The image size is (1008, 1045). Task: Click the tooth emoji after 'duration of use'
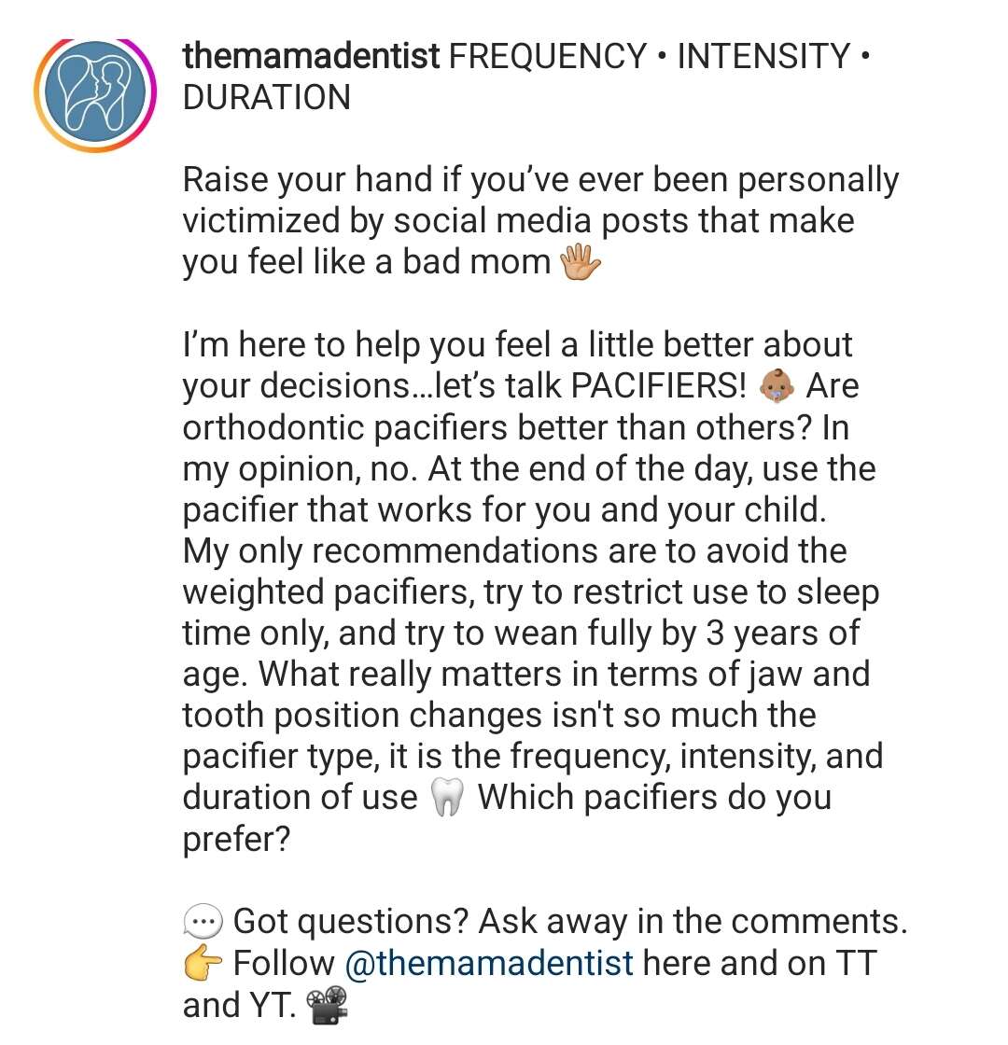(447, 797)
